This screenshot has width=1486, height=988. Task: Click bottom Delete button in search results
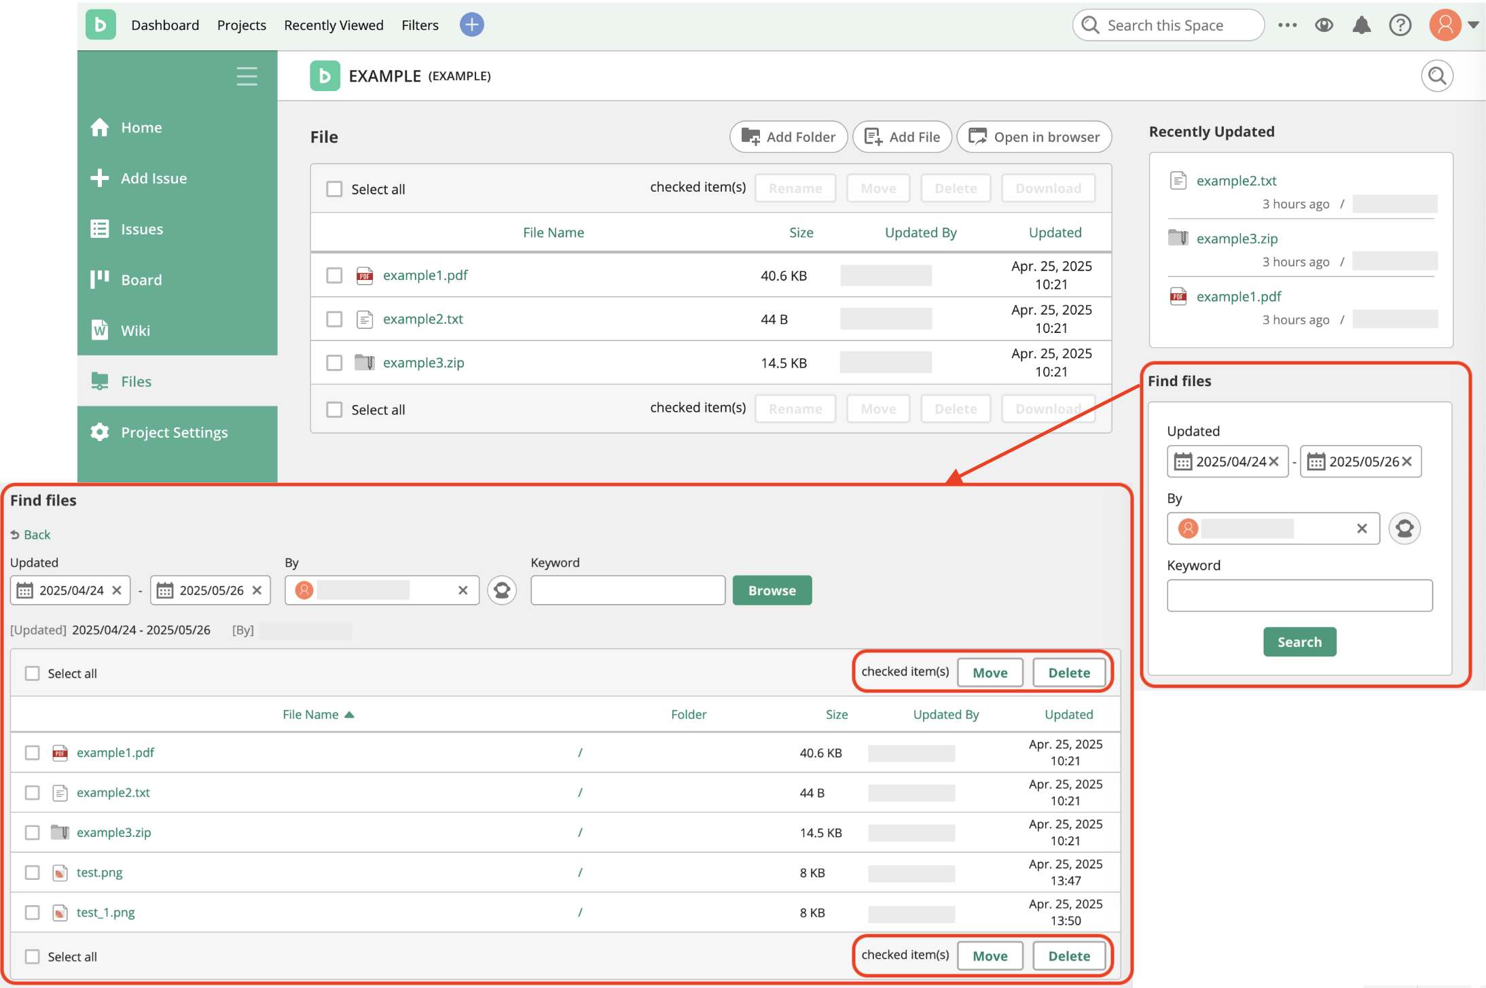1069,955
